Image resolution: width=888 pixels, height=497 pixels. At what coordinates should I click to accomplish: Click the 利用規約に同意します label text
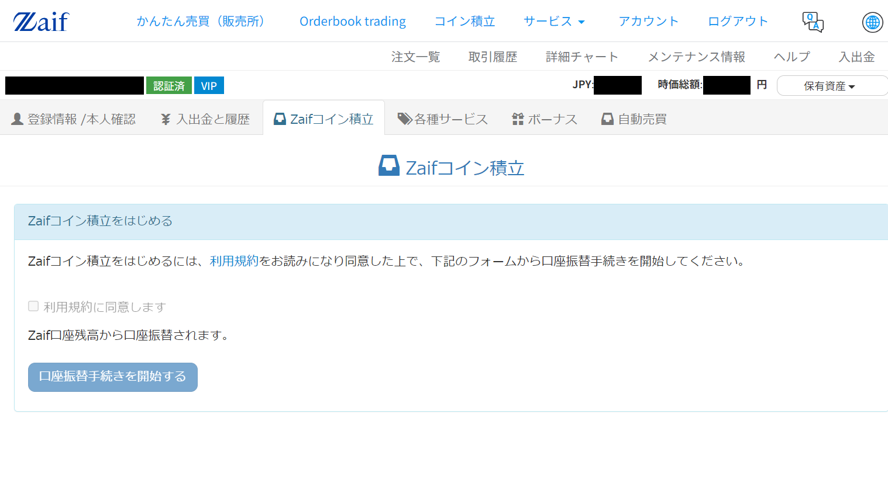click(x=105, y=307)
